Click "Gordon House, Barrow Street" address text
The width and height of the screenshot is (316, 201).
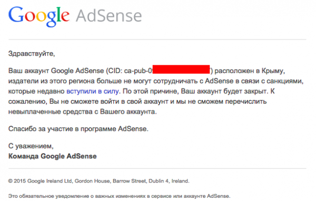pos(110,181)
